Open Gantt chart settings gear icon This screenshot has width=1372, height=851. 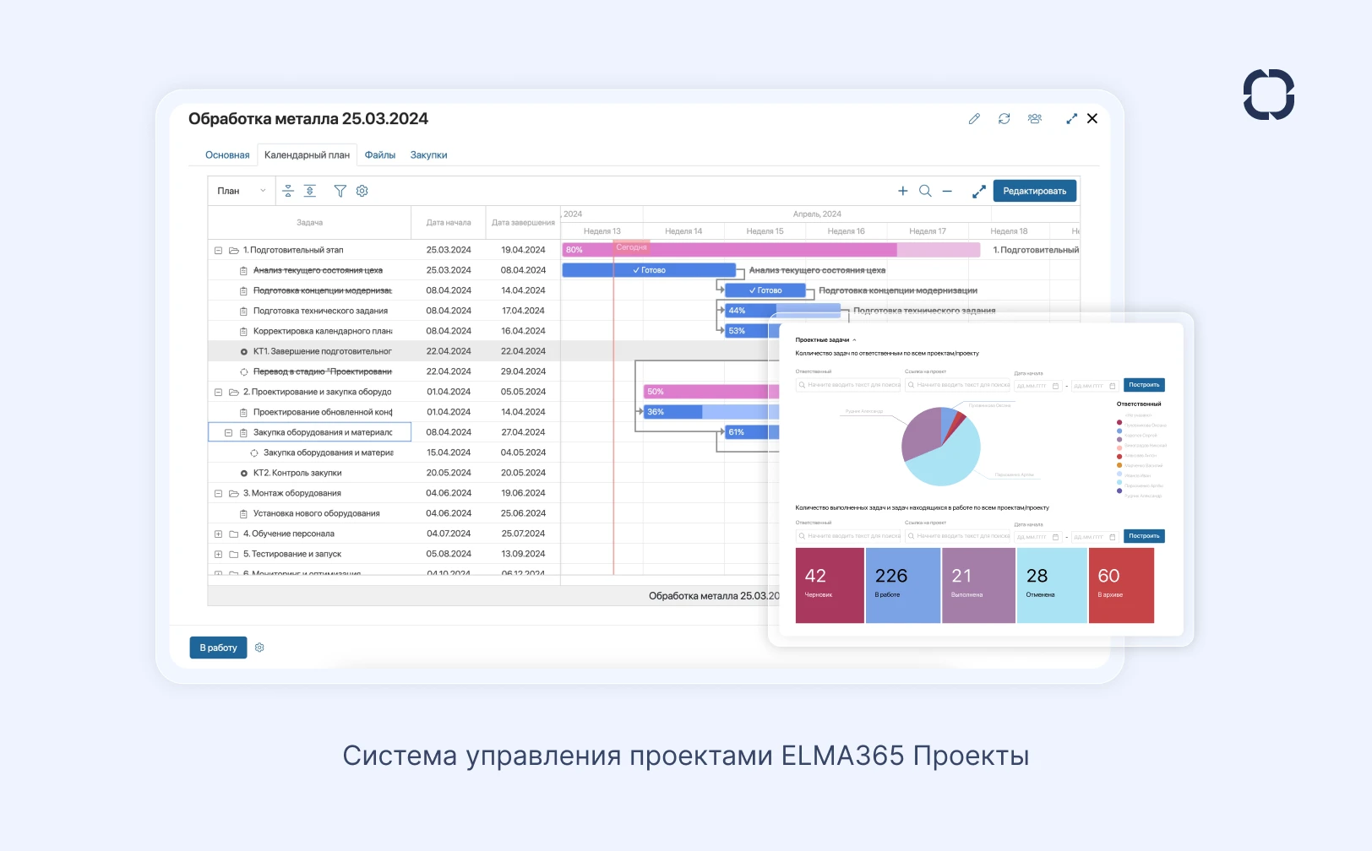[x=362, y=191]
